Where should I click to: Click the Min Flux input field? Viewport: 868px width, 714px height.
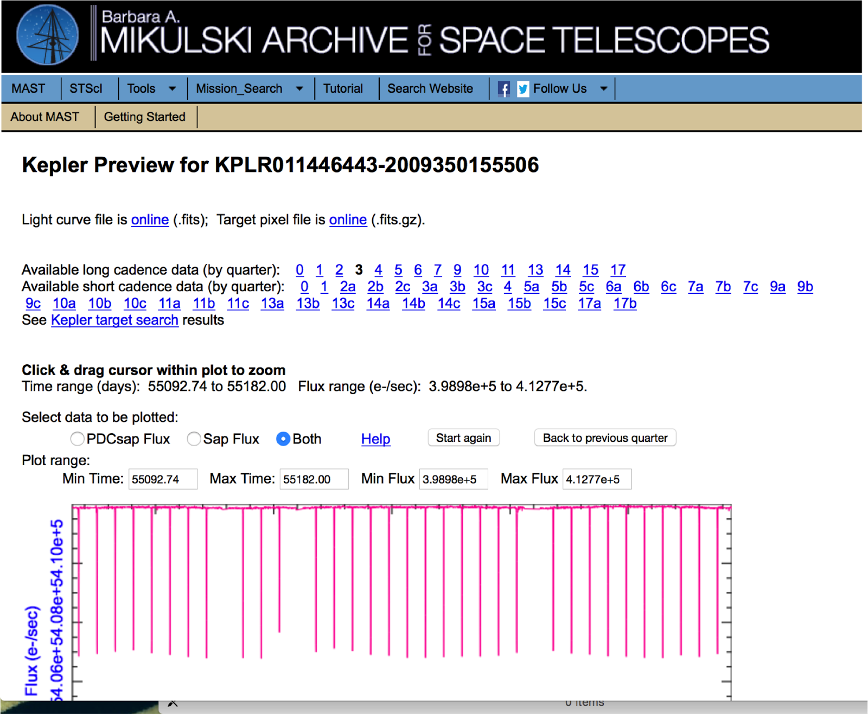(x=454, y=479)
